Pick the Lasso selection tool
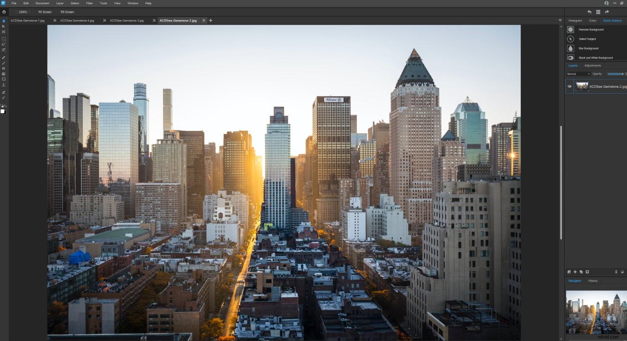This screenshot has height=341, width=627. (4, 44)
